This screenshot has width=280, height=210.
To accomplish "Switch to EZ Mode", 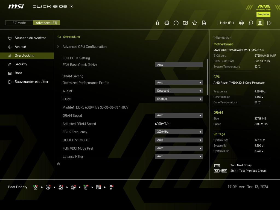I will [19, 23].
